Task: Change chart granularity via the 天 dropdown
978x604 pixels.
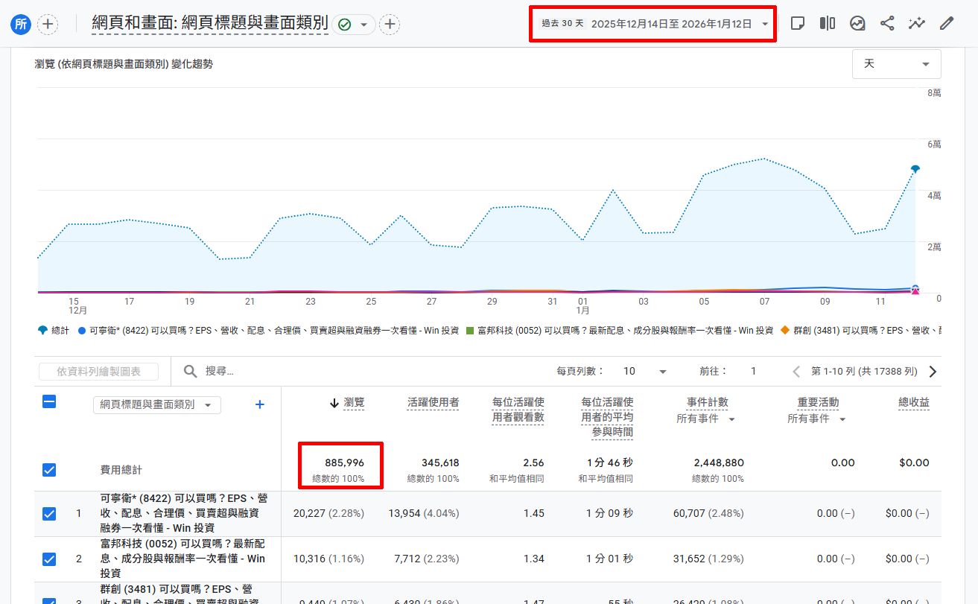Action: coord(896,64)
